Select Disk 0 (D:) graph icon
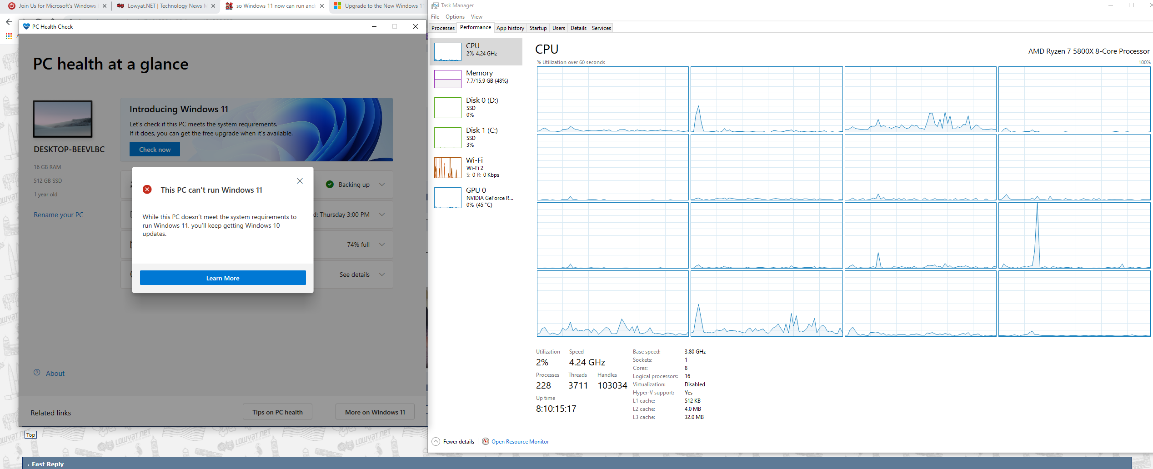 tap(447, 108)
